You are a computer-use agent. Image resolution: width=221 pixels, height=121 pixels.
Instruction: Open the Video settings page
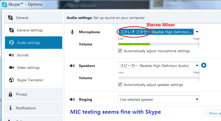33,68
